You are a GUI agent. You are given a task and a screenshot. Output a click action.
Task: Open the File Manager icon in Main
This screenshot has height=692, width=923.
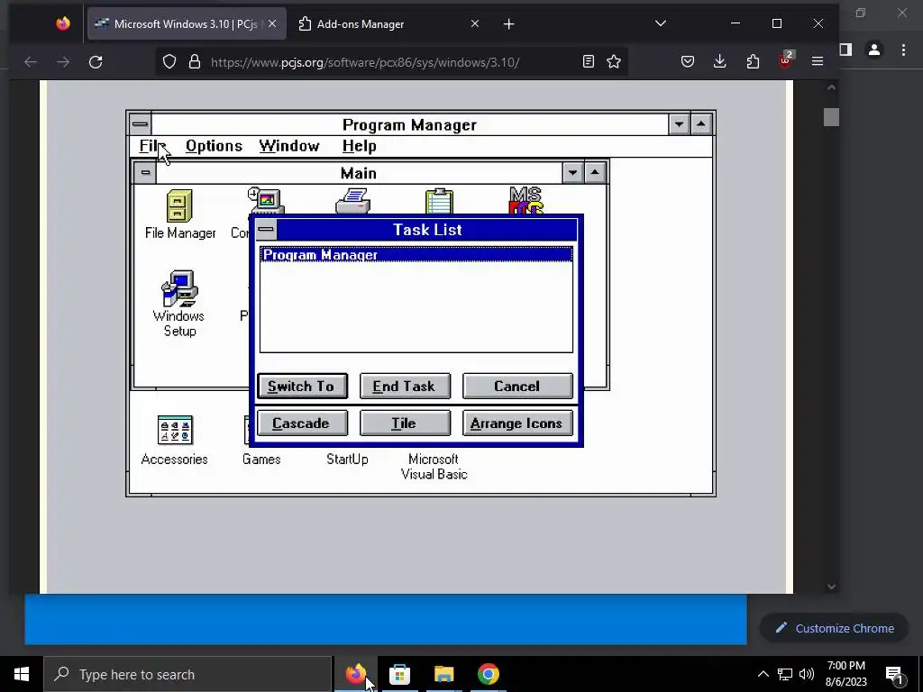pos(179,206)
